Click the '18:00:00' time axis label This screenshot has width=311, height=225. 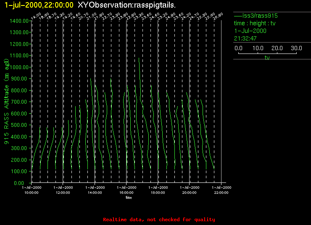click(x=158, y=193)
